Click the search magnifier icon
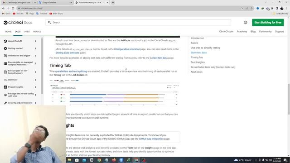Viewport: 290px width, 163px height. [49, 22]
